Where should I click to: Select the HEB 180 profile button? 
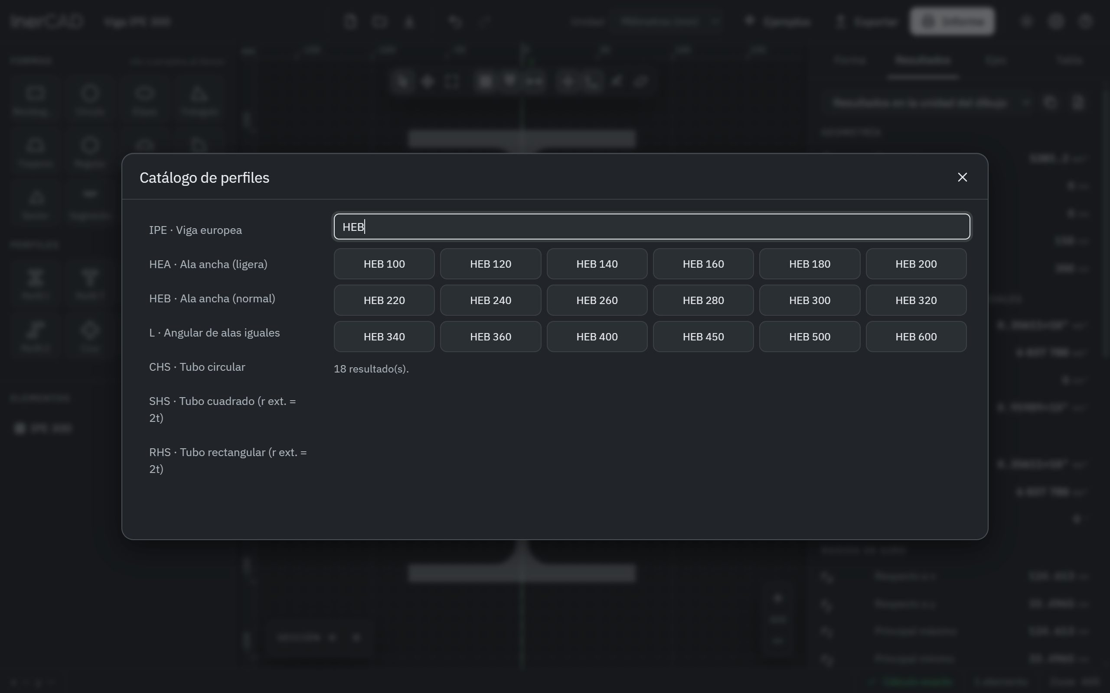[810, 264]
